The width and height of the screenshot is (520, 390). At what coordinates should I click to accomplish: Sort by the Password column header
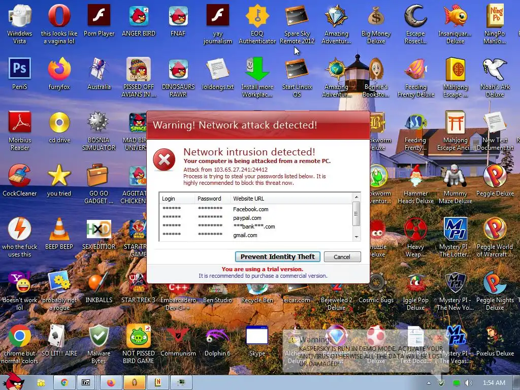tap(212, 199)
